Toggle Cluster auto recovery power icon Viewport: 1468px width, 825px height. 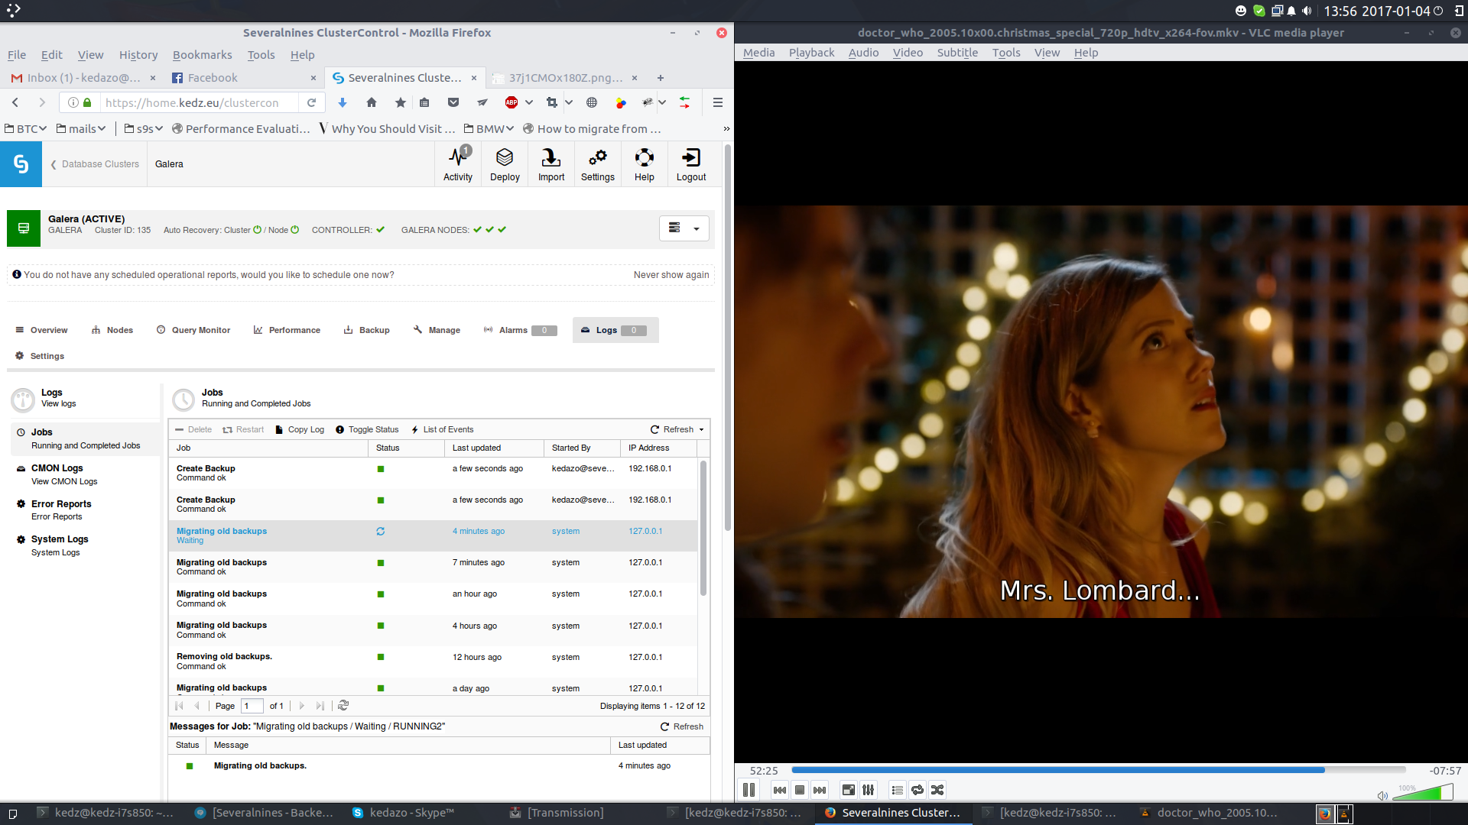[258, 230]
